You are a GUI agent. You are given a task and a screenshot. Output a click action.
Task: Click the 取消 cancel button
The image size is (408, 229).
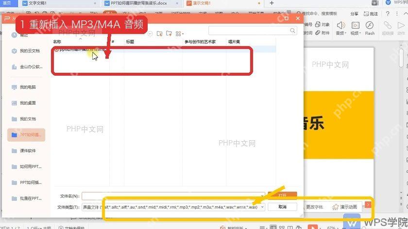[282, 207]
